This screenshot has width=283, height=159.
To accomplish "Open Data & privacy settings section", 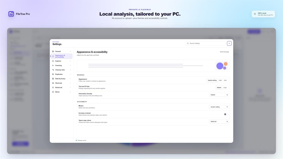I will click(61, 79).
